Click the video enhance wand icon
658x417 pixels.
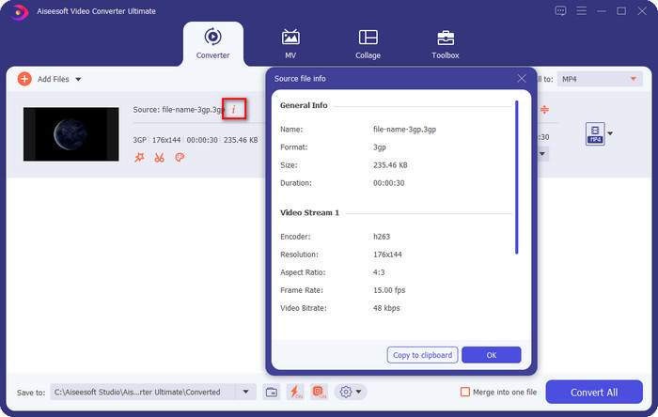coord(139,157)
